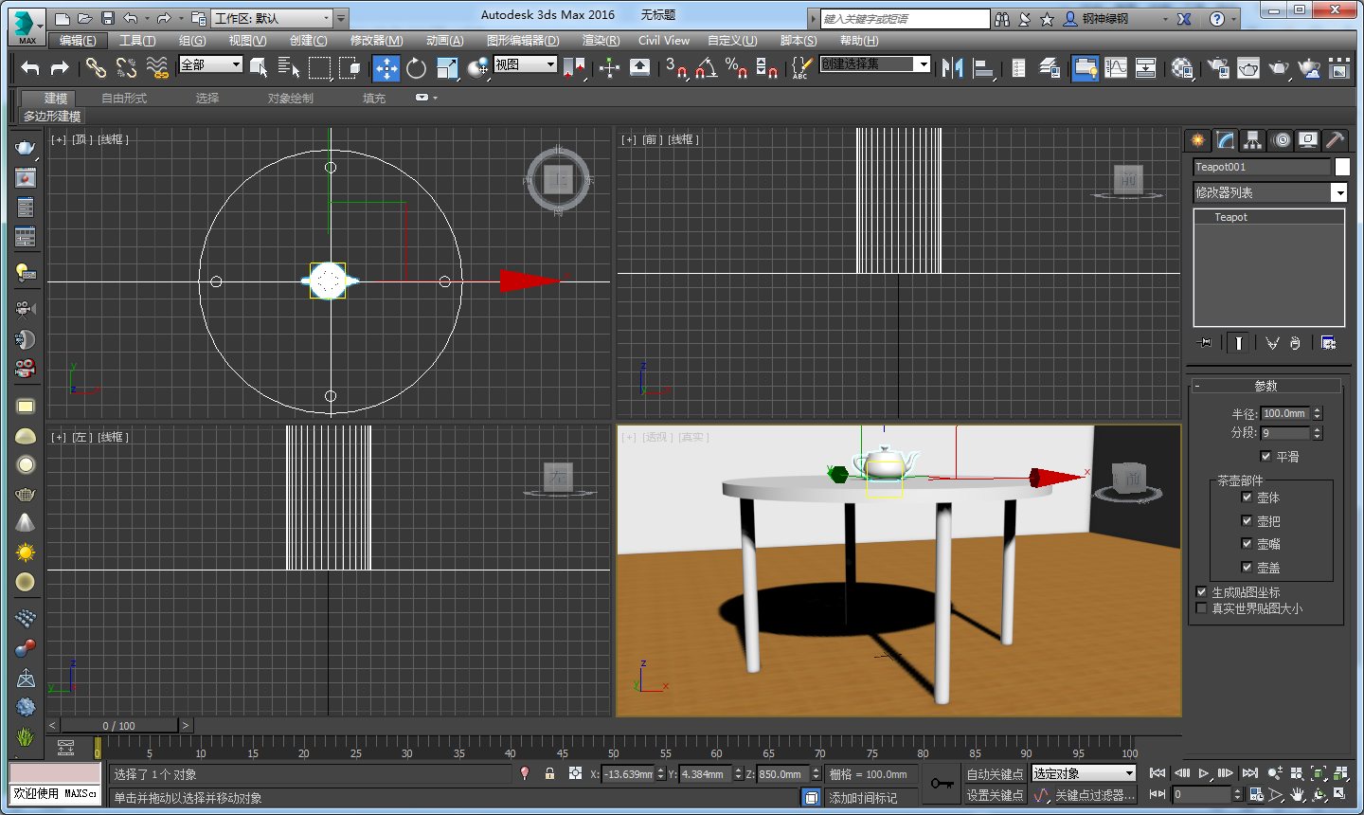Click the Align tool icon
This screenshot has height=815, width=1364.
click(983, 67)
